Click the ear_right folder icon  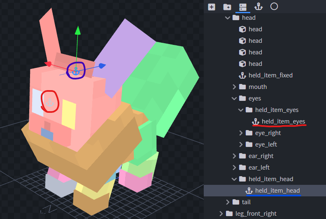pyautogui.click(x=242, y=156)
